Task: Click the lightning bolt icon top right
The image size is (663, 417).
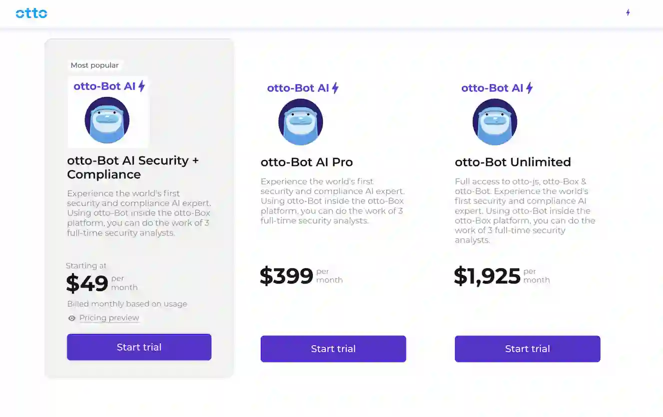Action: coord(628,13)
